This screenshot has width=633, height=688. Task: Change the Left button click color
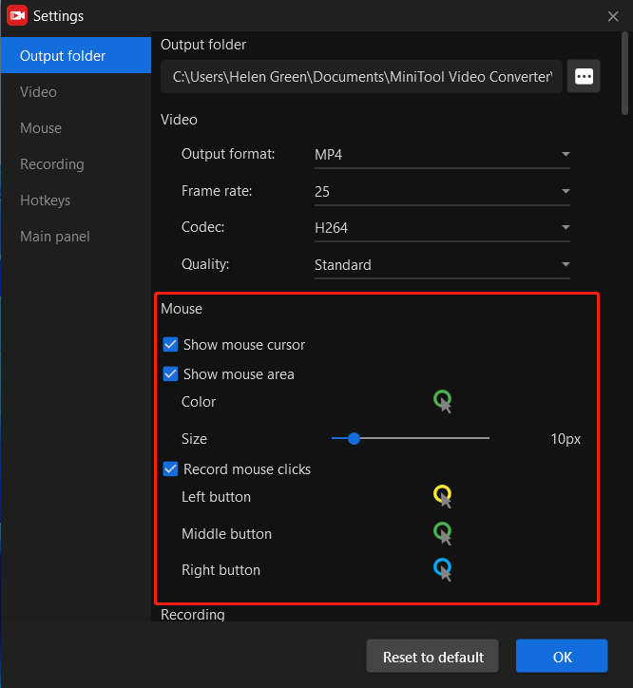click(443, 496)
